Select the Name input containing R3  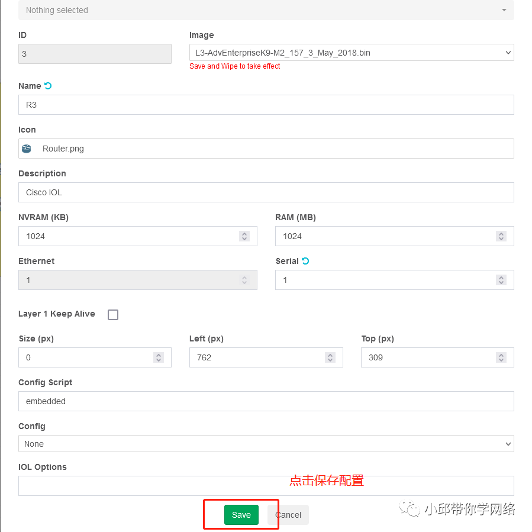coord(266,105)
